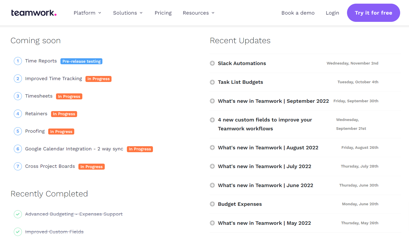This screenshot has height=237, width=409.
Task: Click the number 3 circle beside Timesheets
Action: tap(18, 96)
